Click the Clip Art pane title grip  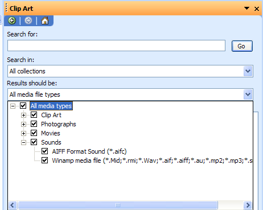(x=6, y=9)
